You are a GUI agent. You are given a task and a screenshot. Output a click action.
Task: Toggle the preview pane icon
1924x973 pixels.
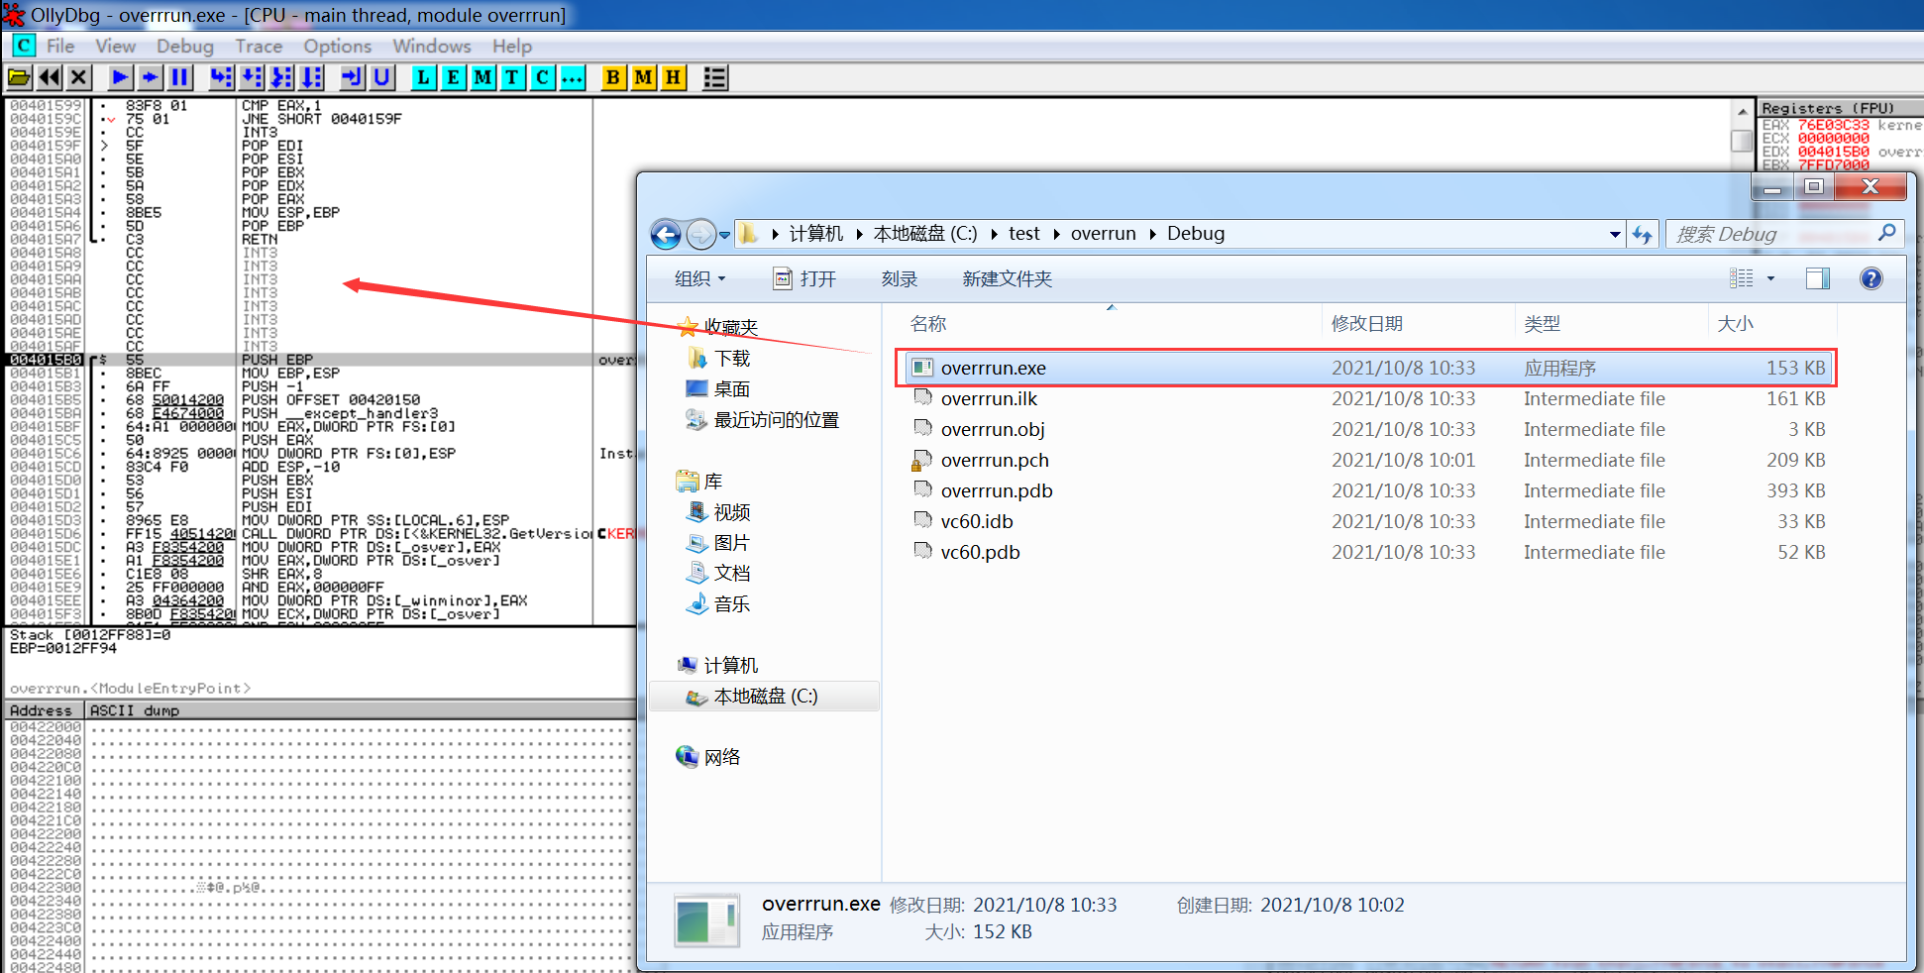pyautogui.click(x=1817, y=278)
